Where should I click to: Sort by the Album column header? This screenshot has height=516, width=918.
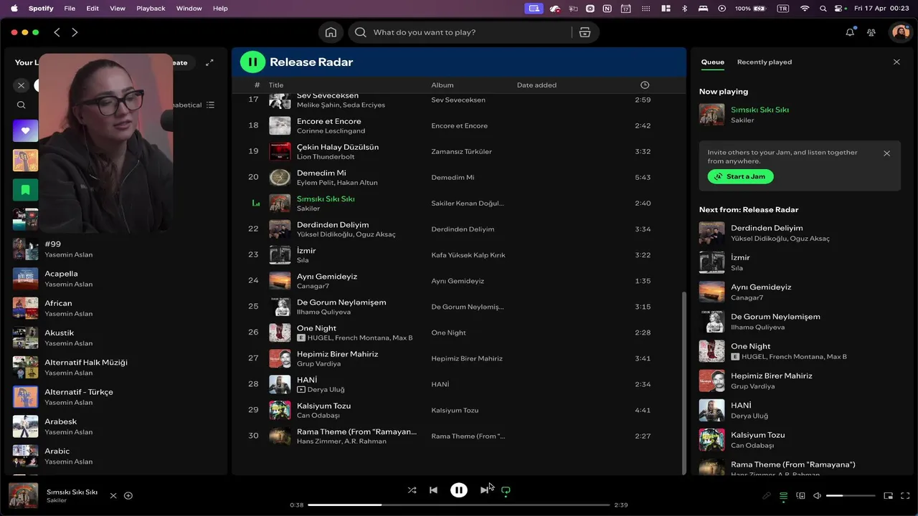click(443, 85)
